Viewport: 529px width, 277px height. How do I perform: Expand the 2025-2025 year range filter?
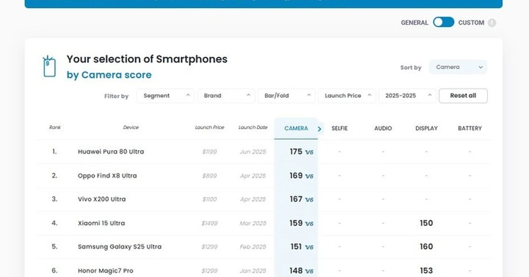click(x=408, y=96)
